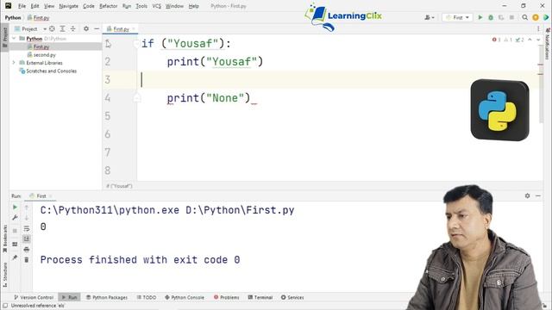Image resolution: width=552 pixels, height=310 pixels.
Task: Click the First.py breadcrumb in navigation bar
Action: coord(38,17)
